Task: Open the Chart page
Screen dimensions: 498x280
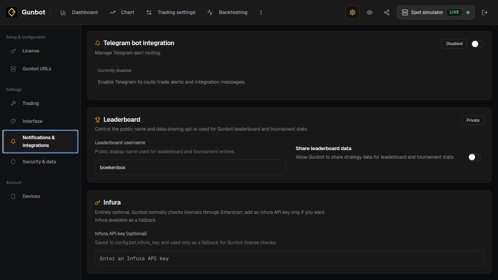Action: pyautogui.click(x=122, y=12)
